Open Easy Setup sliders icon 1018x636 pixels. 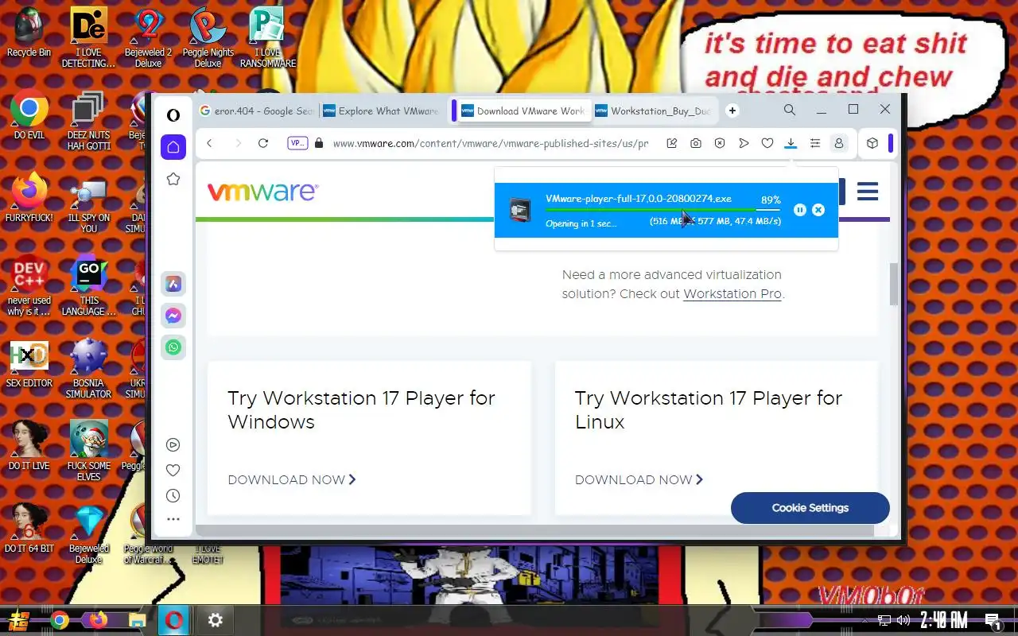pyautogui.click(x=815, y=143)
